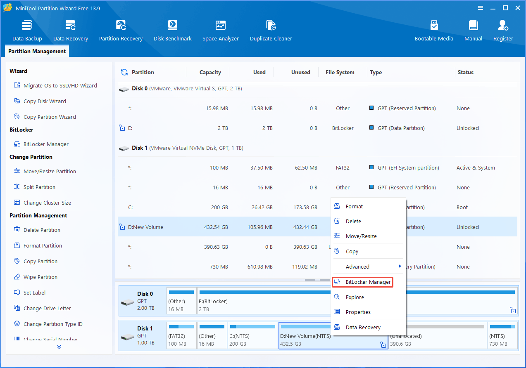Refresh the partition list

point(124,72)
